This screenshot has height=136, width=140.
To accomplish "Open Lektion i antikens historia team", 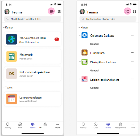I will pos(104,80).
